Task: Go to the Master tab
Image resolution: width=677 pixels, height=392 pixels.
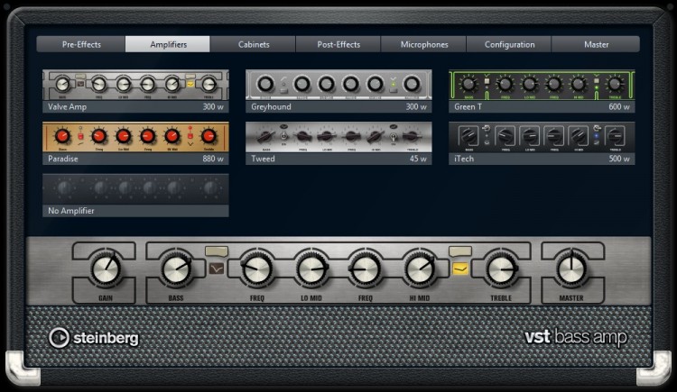Action: click(596, 44)
